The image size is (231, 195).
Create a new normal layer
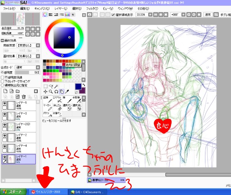(5, 91)
